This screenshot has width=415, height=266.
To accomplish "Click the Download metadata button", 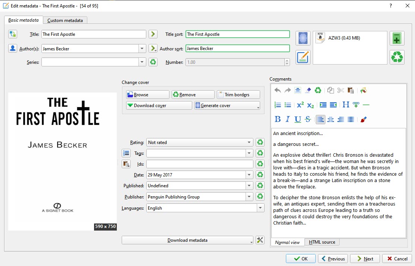I will click(187, 240).
